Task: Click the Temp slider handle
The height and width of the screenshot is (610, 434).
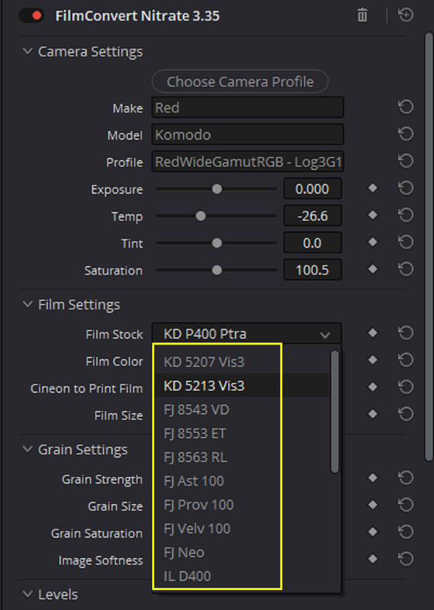Action: (x=201, y=216)
